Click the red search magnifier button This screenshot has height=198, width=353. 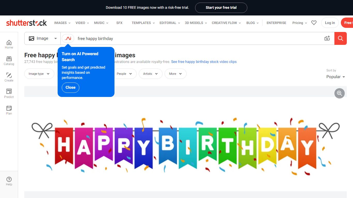tap(340, 38)
